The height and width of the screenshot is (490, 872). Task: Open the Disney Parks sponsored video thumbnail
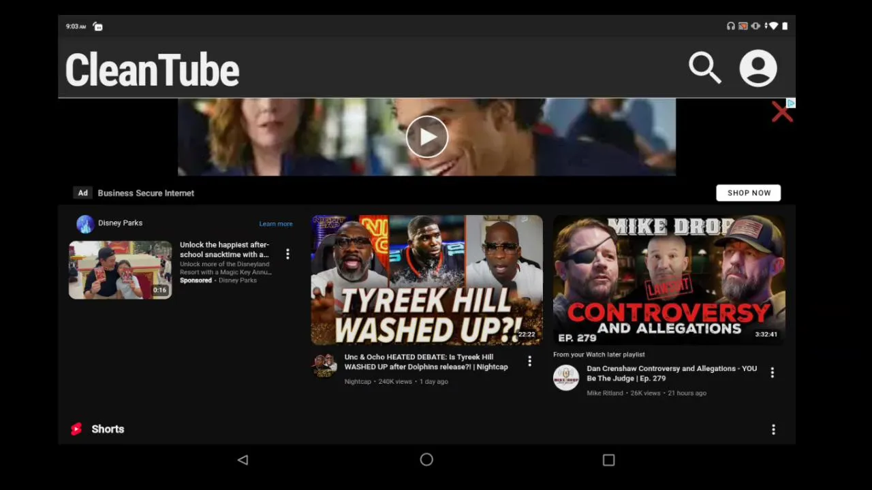tap(121, 269)
